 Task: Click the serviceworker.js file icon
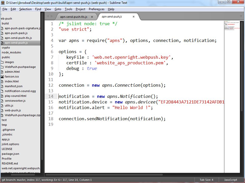tap(2, 101)
